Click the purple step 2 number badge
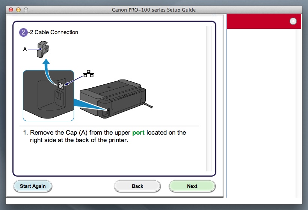Screen dimensions: 308x210 click(23, 32)
